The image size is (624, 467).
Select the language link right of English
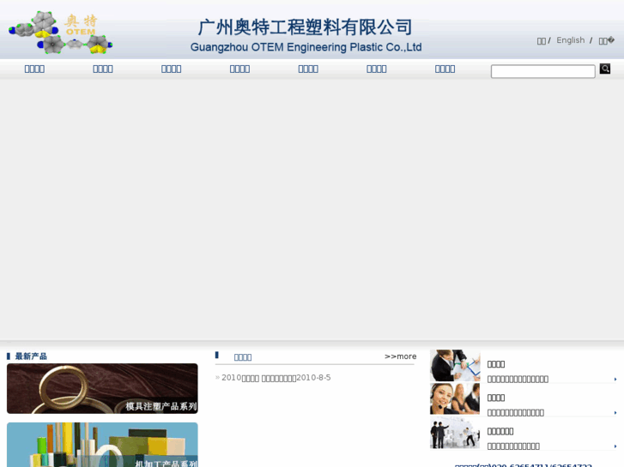click(x=607, y=40)
